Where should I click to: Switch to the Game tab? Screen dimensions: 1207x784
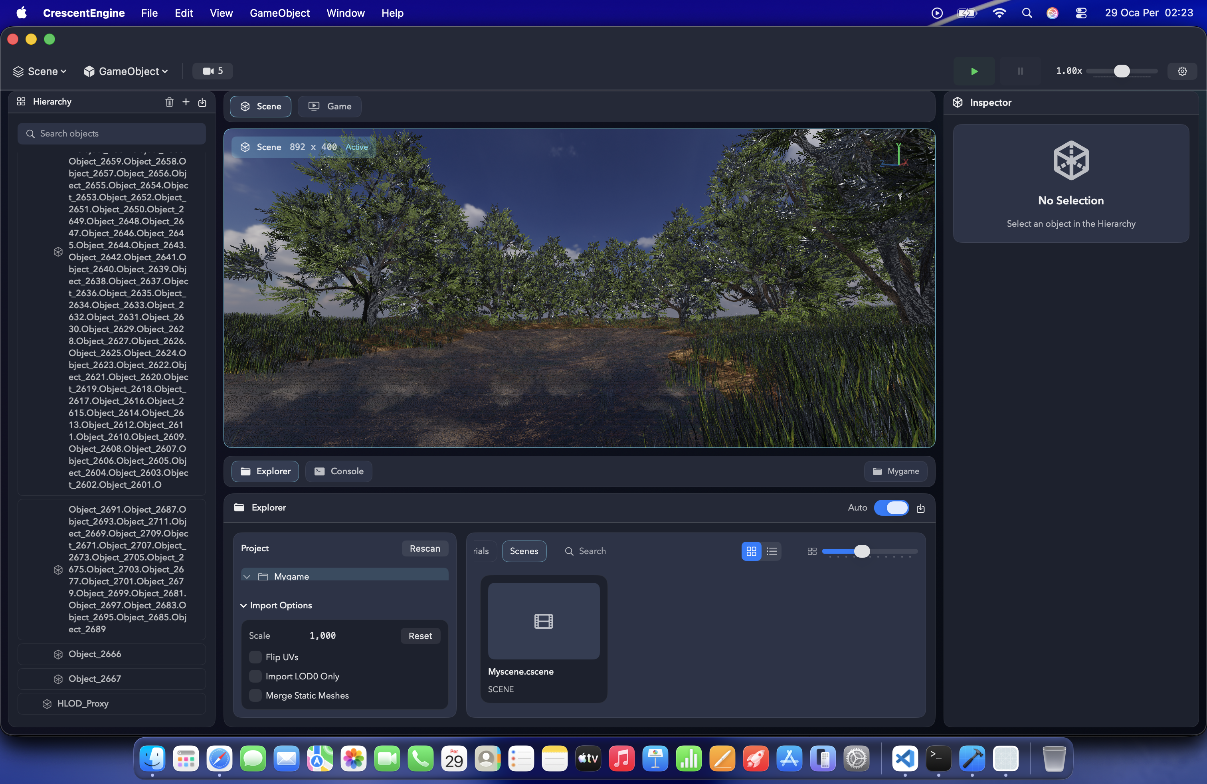point(330,107)
